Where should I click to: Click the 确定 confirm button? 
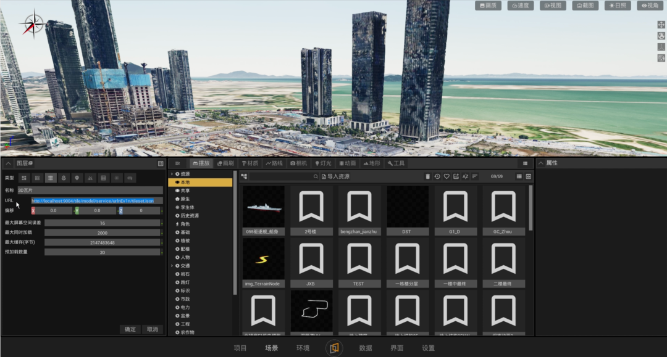point(130,329)
